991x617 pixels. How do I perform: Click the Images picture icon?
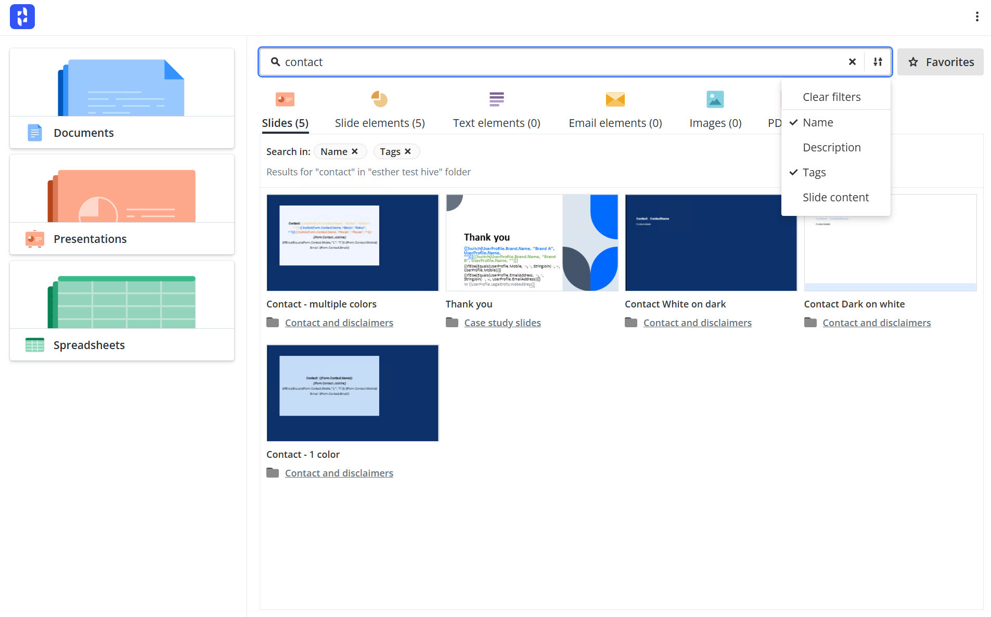tap(715, 99)
